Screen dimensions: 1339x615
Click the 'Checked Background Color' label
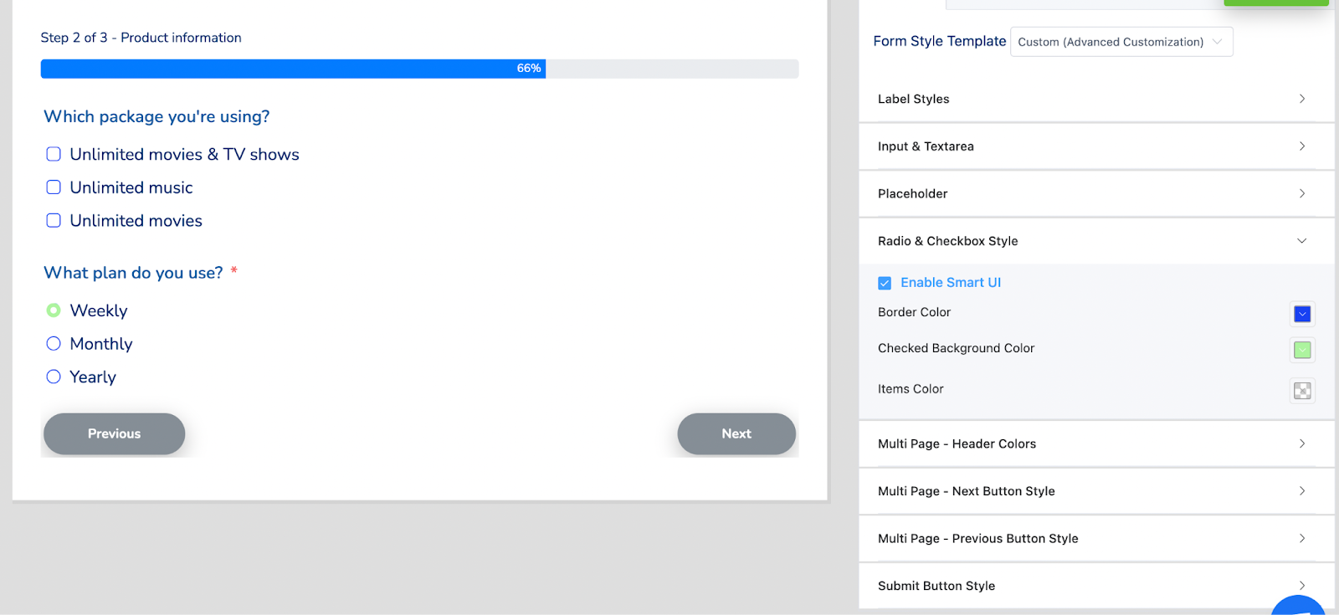point(956,348)
